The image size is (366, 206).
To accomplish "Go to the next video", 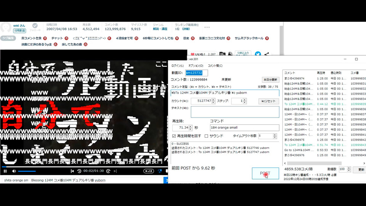I will (x=115, y=171).
